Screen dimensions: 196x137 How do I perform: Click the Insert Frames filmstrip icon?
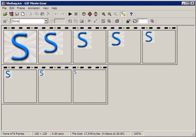[11, 14]
